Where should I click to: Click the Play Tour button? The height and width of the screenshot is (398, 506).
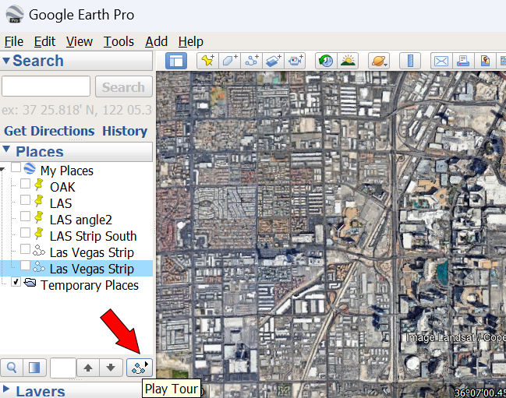tap(140, 368)
